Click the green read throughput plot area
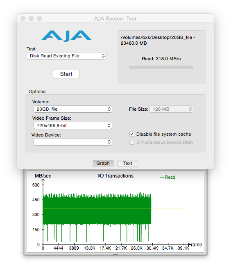231x264 pixels. coord(97,217)
